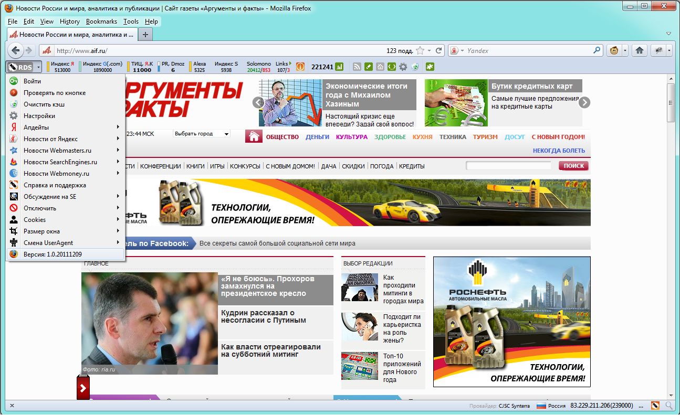This screenshot has width=680, height=415.
Task: Open the RDS button dropdown arrow
Action: [x=39, y=67]
